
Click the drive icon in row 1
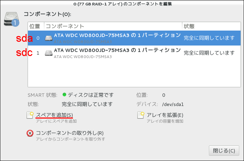tap(49, 53)
